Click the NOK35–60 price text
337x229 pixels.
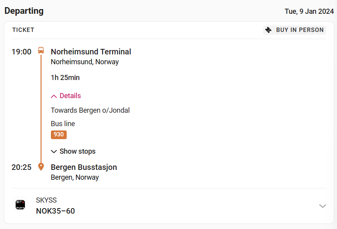(56, 211)
